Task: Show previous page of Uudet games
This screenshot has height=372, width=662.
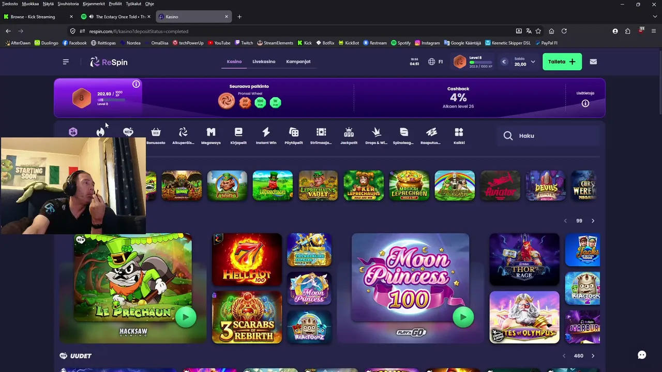Action: click(564, 356)
